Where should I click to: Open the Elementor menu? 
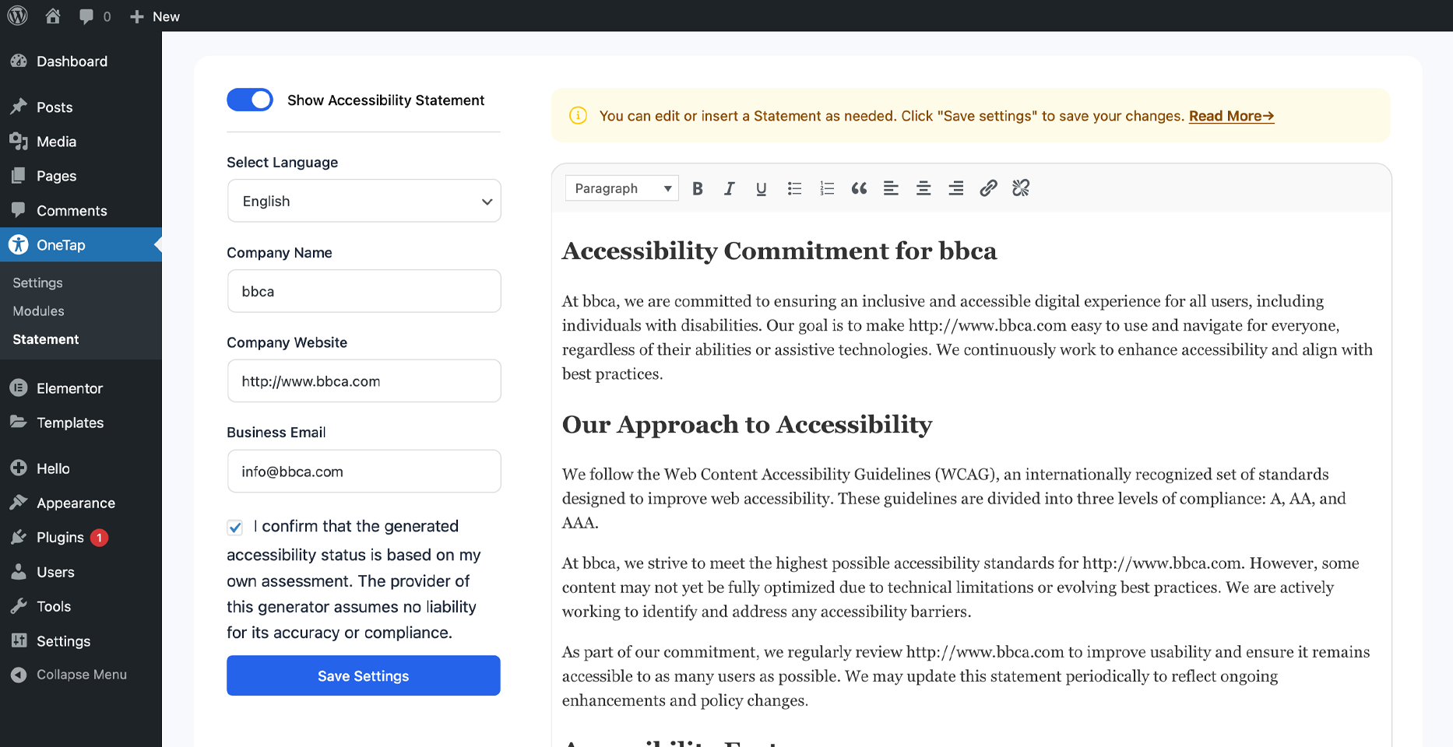(81, 388)
